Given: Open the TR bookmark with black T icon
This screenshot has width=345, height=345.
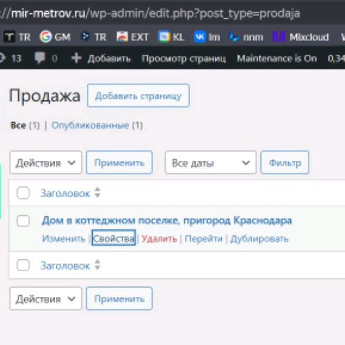Looking at the screenshot, I should click(16, 37).
